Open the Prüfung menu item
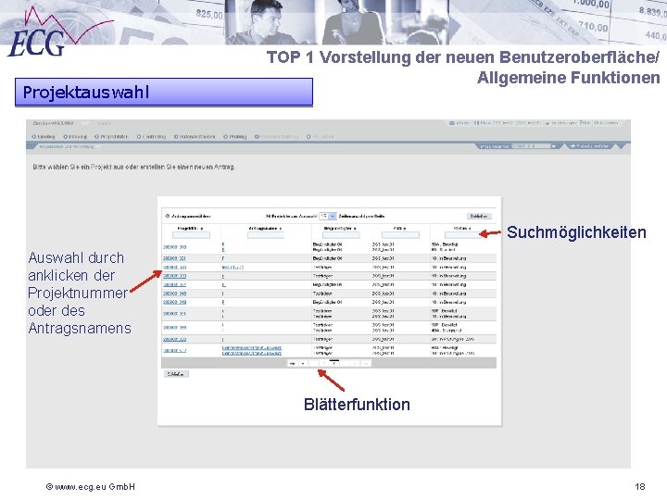This screenshot has height=500, width=667. point(235,137)
